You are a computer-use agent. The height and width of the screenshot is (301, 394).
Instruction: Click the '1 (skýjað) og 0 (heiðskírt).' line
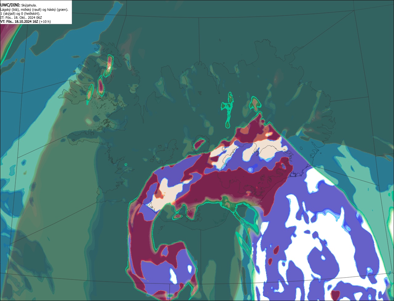point(20,14)
